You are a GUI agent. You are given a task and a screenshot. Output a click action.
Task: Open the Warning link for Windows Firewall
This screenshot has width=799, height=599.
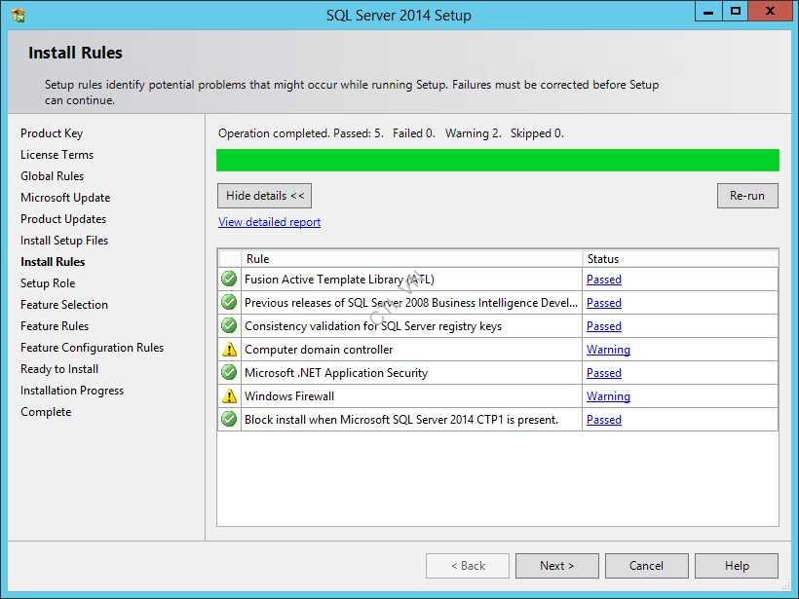608,395
